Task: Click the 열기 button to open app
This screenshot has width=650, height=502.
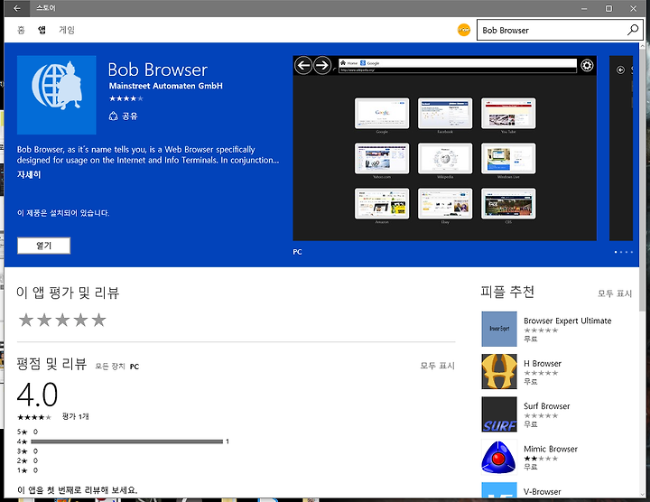Action: click(43, 246)
